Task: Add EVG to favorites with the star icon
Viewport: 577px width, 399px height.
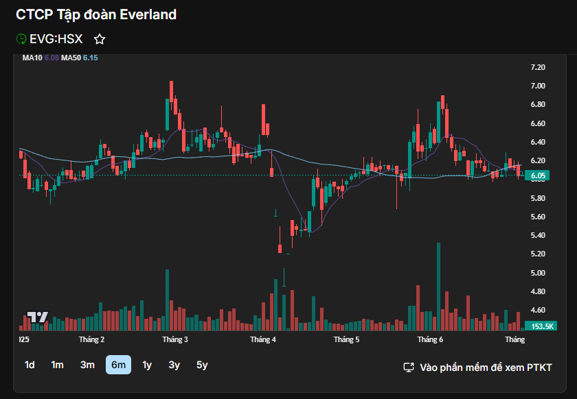Action: coord(100,39)
